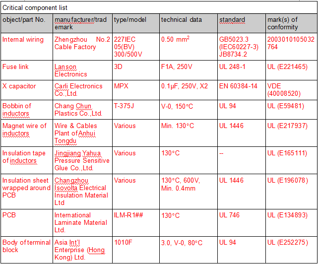Select the '0.1µF, 250V, X2' cell

pos(189,90)
